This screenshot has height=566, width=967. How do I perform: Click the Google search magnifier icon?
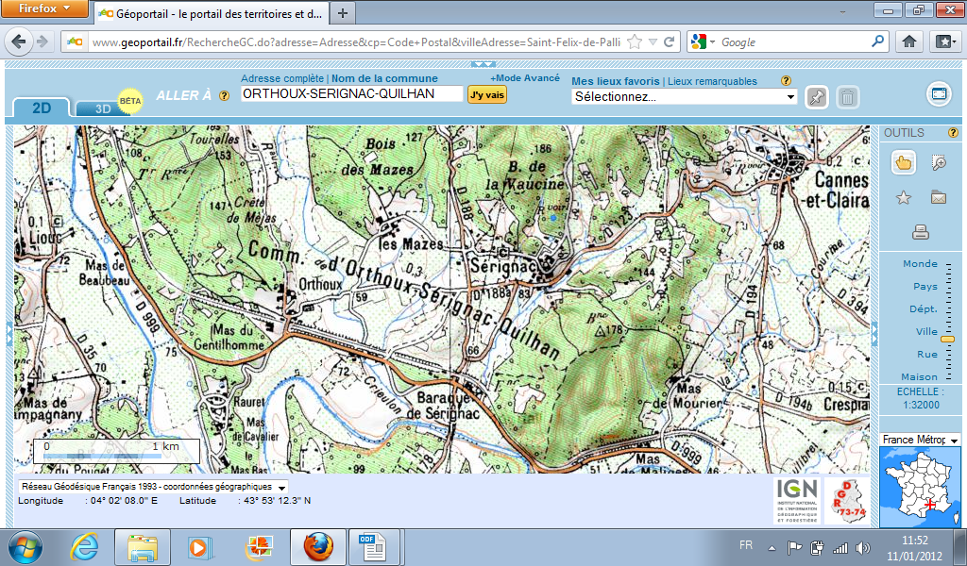coord(877,42)
